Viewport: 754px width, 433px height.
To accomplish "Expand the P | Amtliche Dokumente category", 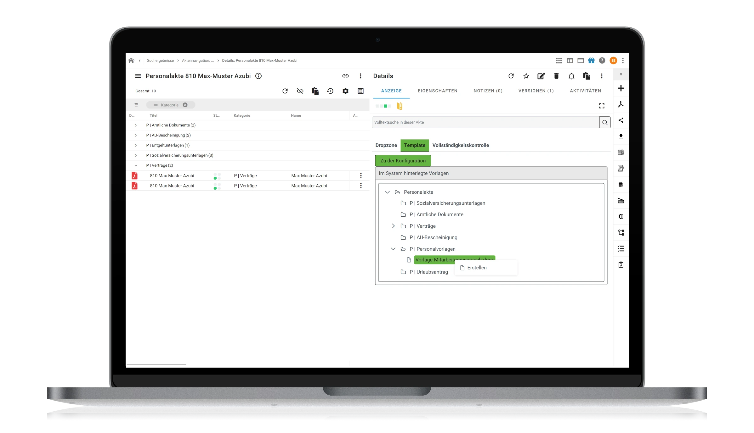I will (136, 125).
